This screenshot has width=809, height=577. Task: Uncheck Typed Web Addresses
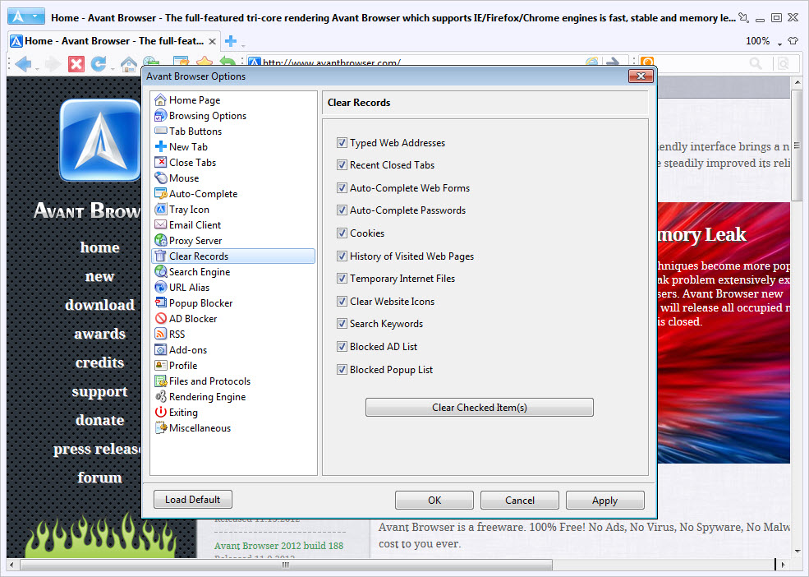pos(342,142)
